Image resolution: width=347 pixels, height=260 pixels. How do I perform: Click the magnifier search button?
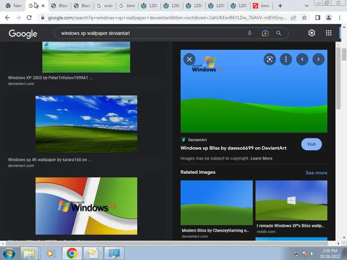tap(279, 33)
